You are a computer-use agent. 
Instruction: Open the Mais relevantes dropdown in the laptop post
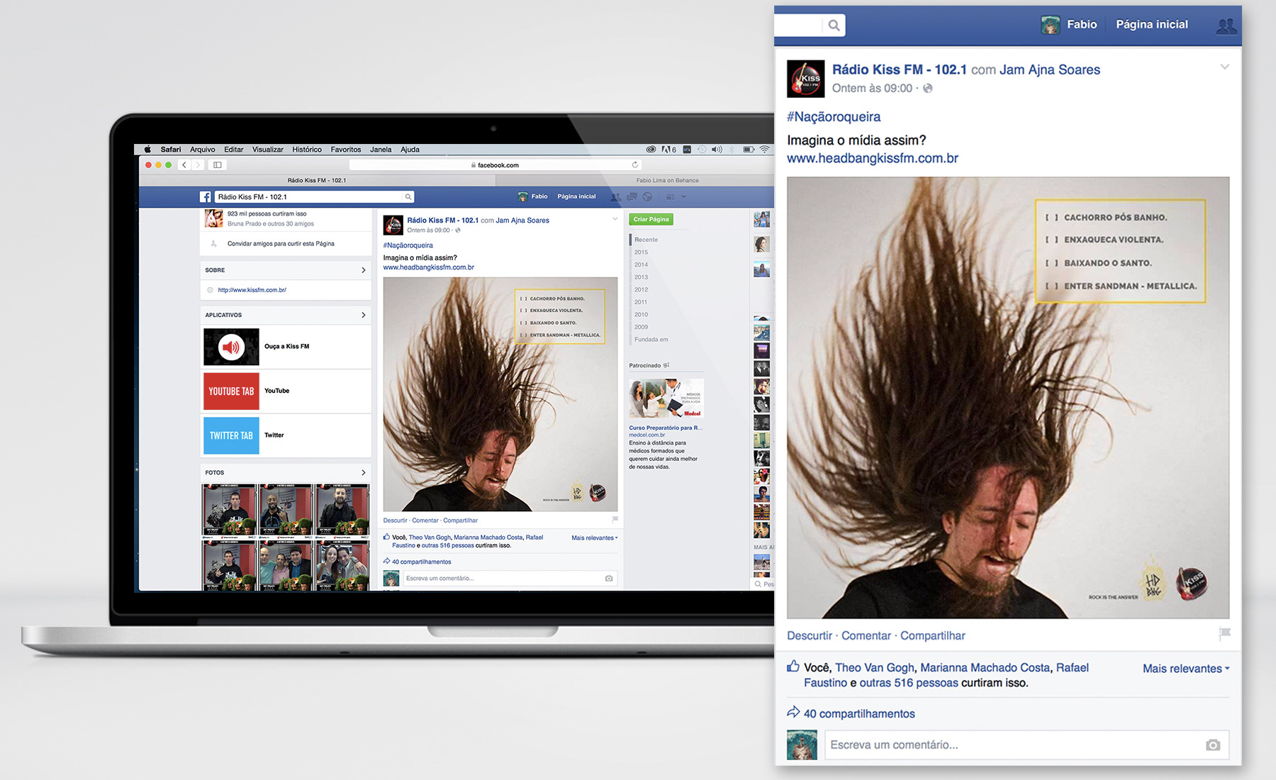(594, 537)
